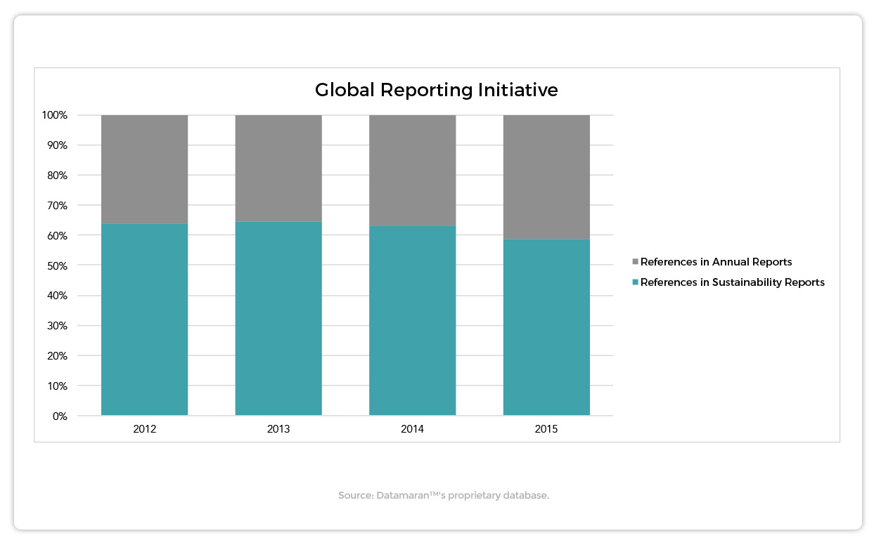This screenshot has height=545, width=874.
Task: Select the 2014 teal bar segment
Action: [413, 321]
